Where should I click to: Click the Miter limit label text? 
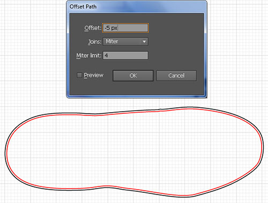(89, 56)
